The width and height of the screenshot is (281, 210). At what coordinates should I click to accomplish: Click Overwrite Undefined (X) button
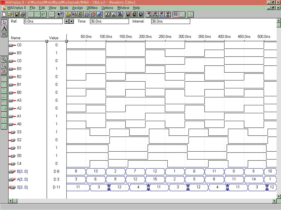(4, 90)
